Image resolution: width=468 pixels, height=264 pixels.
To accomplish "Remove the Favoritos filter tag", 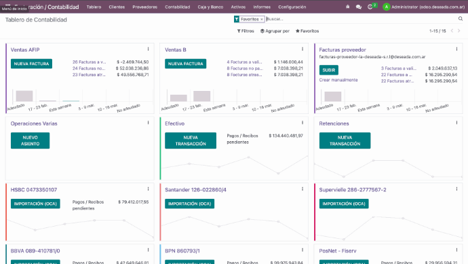I will 262,19.
